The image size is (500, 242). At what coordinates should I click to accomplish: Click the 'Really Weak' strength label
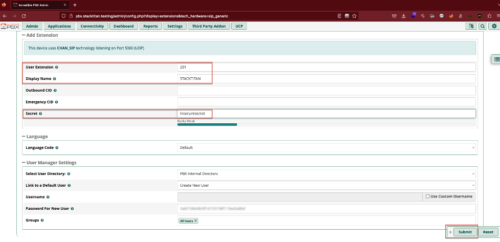[186, 121]
